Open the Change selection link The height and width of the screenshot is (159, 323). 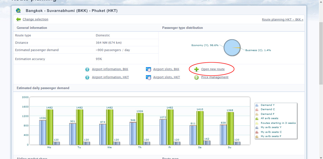tap(36, 19)
